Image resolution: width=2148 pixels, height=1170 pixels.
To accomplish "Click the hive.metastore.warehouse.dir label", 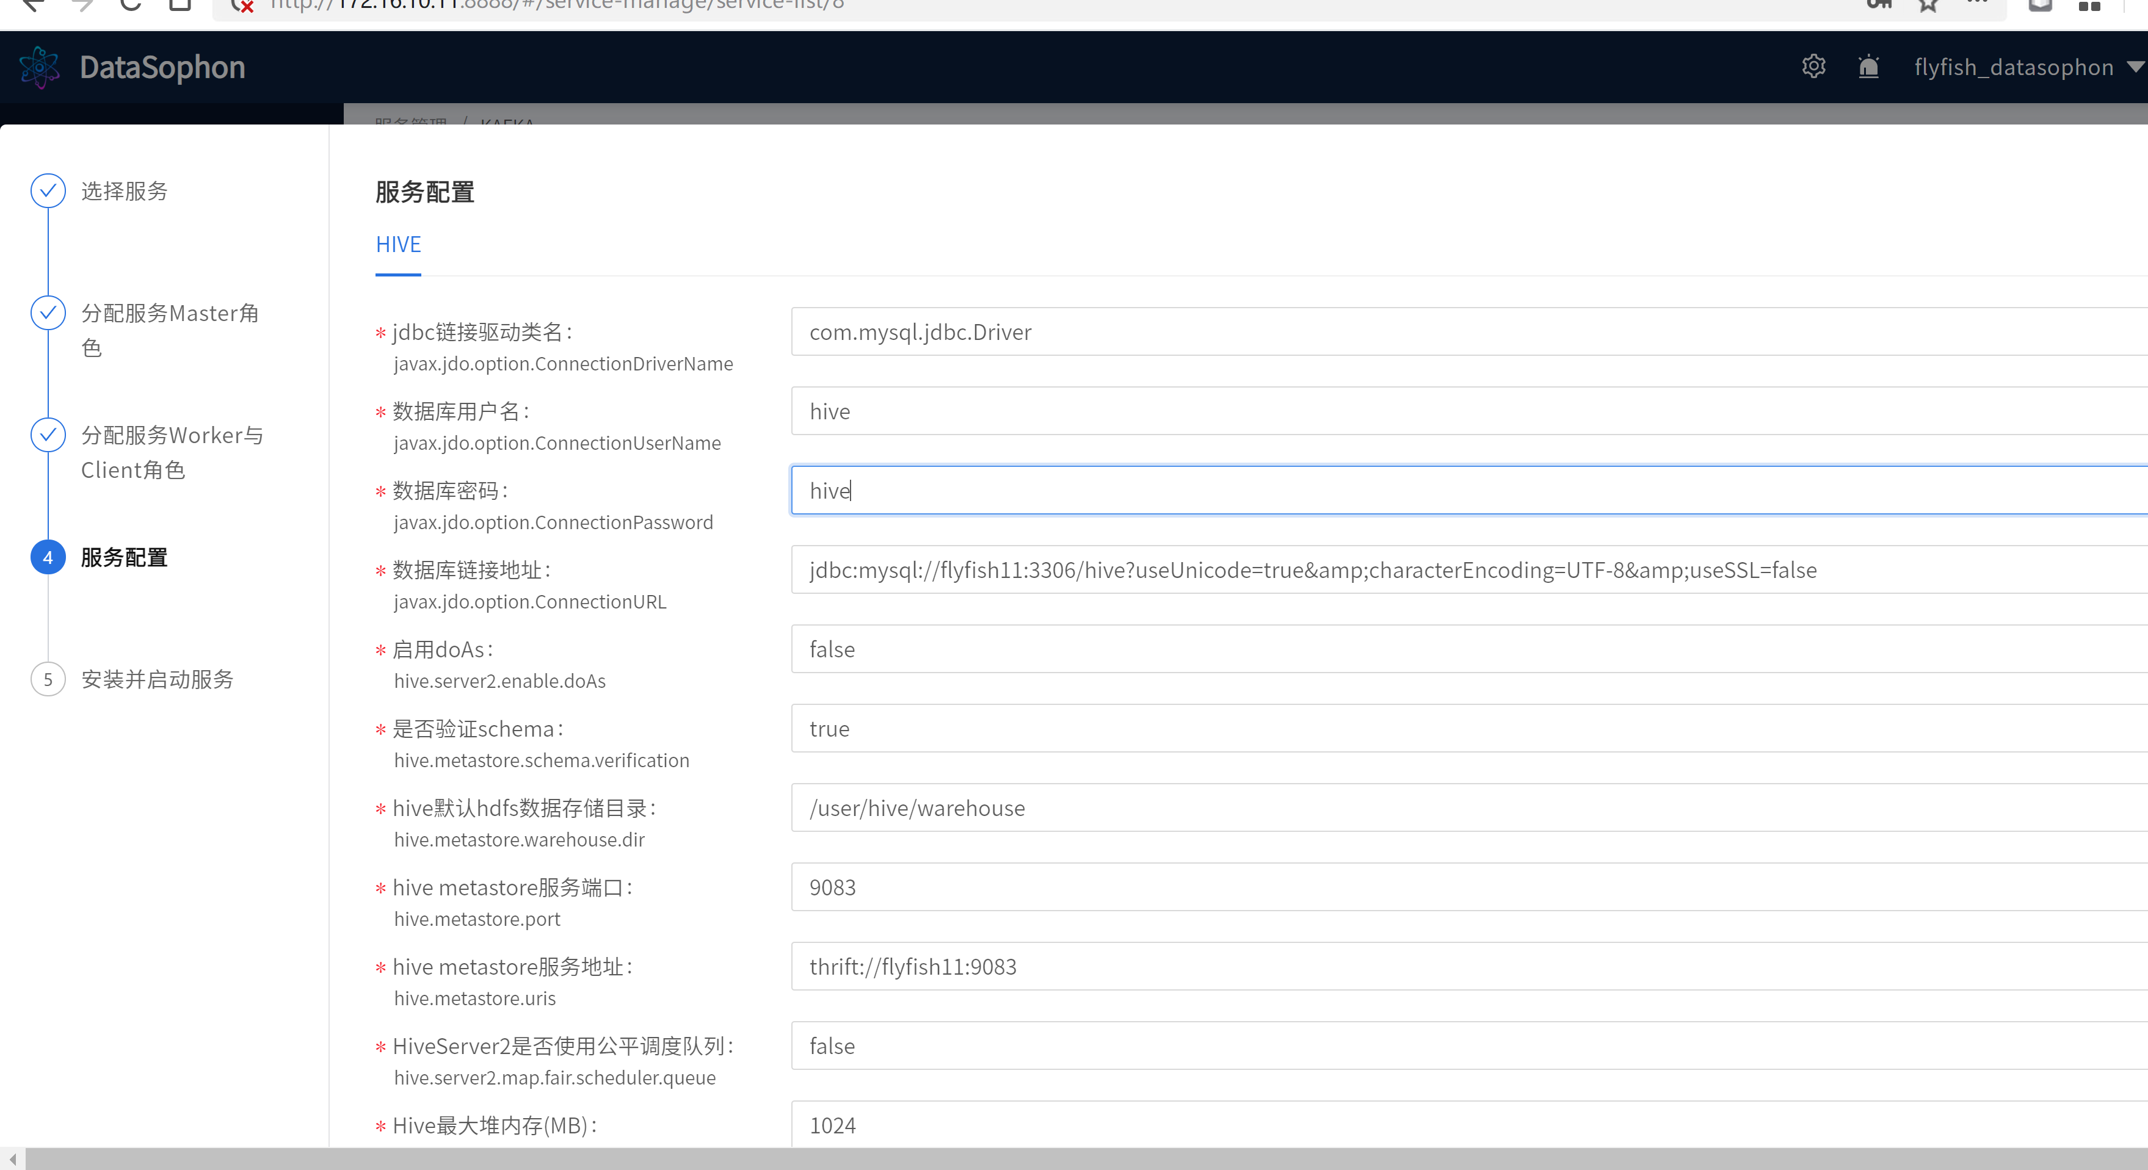I will (x=520, y=839).
